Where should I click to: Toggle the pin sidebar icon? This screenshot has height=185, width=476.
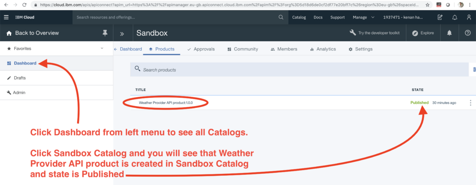[x=105, y=33]
